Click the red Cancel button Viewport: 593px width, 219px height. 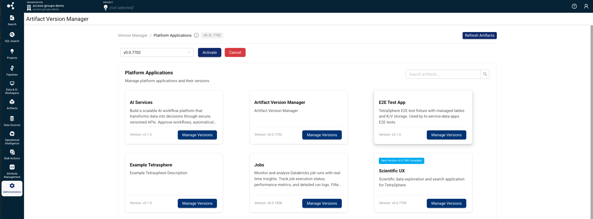[235, 53]
